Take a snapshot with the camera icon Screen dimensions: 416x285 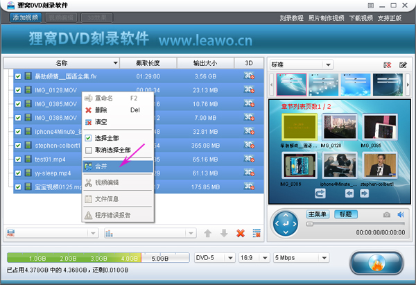387,214
